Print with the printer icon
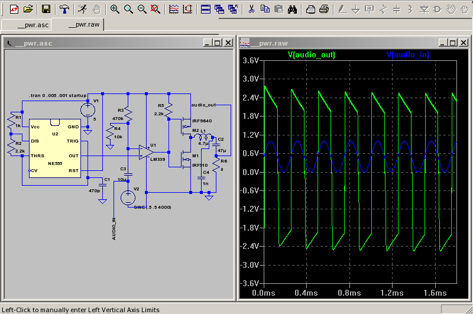The width and height of the screenshot is (473, 314). click(324, 9)
